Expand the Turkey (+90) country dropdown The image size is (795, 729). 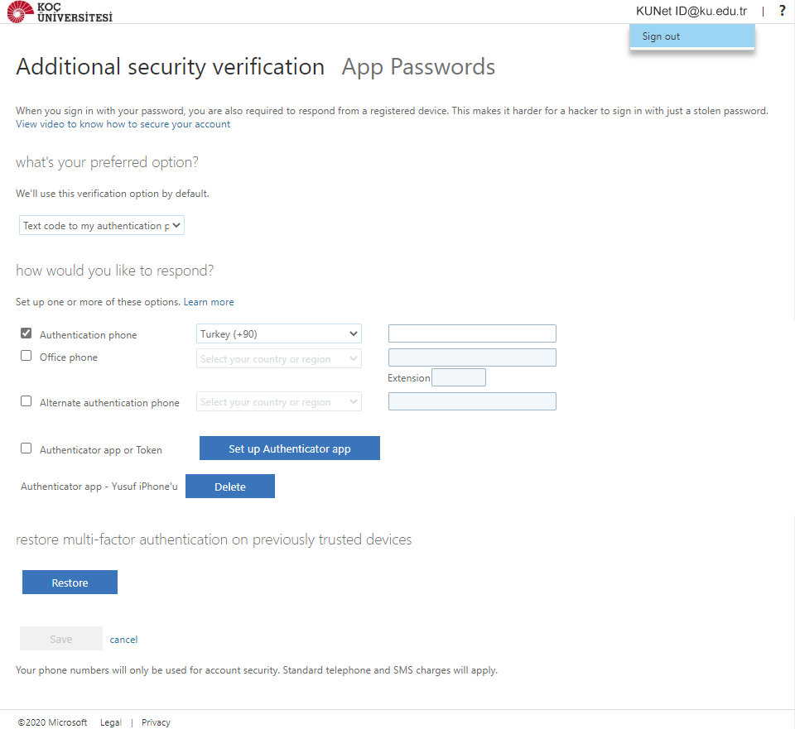point(279,334)
